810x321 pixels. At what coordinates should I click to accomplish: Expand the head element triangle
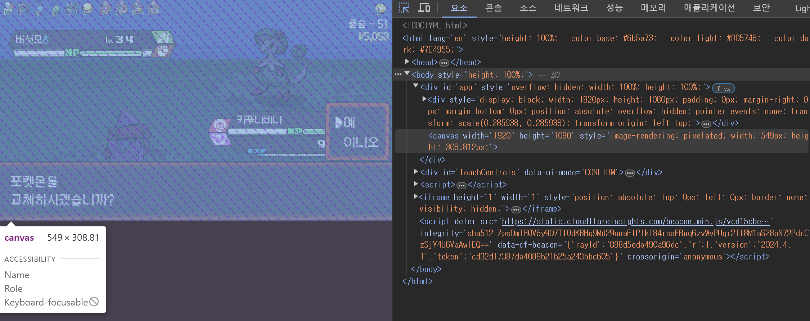point(407,62)
